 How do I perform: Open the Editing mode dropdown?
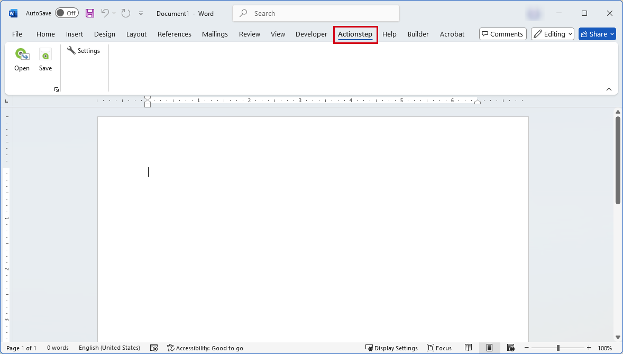click(x=552, y=33)
